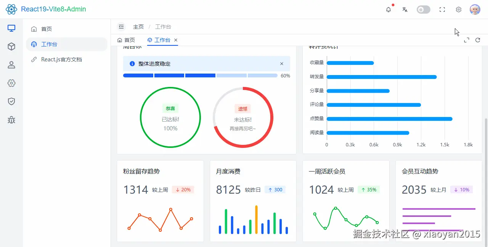Select the monitor dashboard sidebar icon

(x=11, y=28)
